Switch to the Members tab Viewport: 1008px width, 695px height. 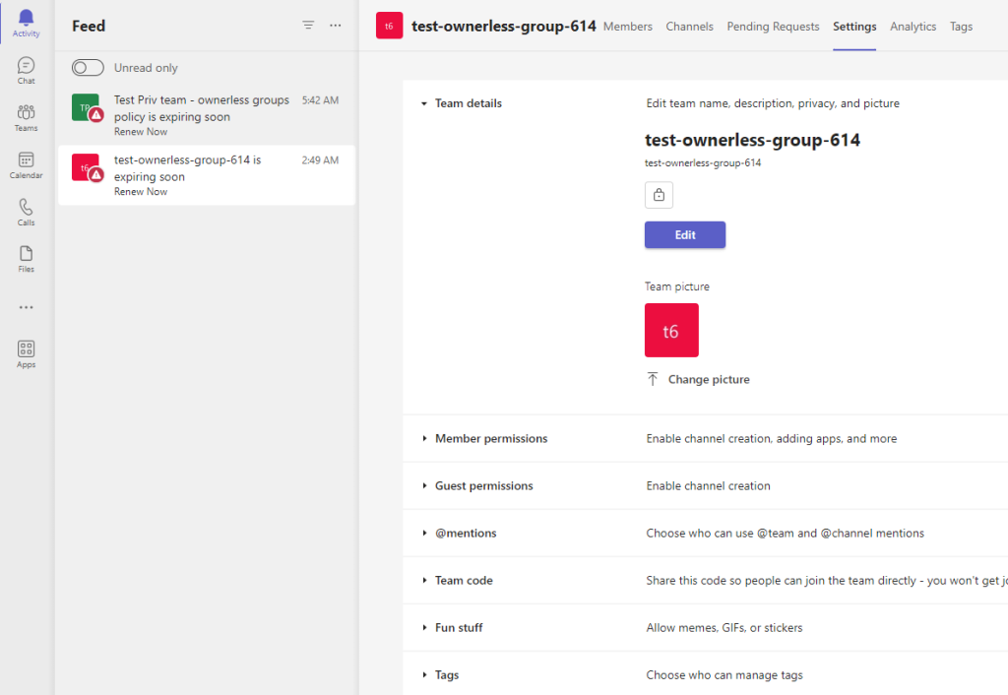pos(627,27)
